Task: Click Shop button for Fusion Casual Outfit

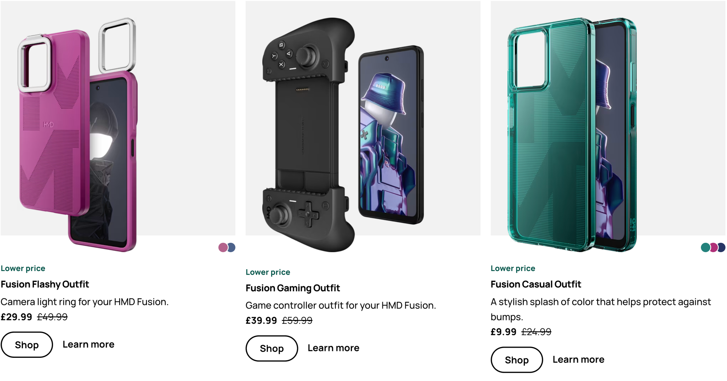Action: click(x=517, y=360)
